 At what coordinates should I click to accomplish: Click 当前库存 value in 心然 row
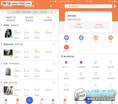pos(46,88)
